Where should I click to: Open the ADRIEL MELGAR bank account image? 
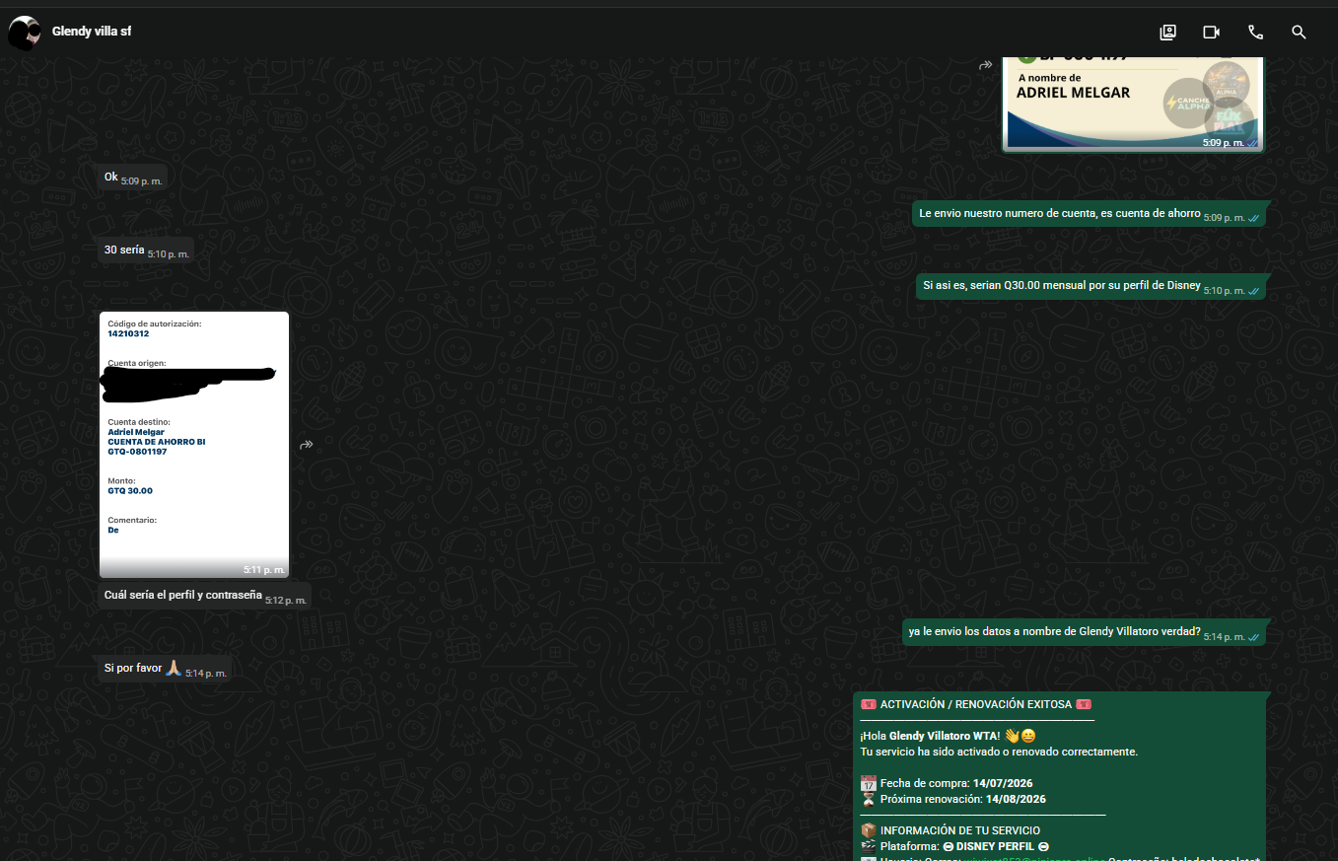(1133, 104)
